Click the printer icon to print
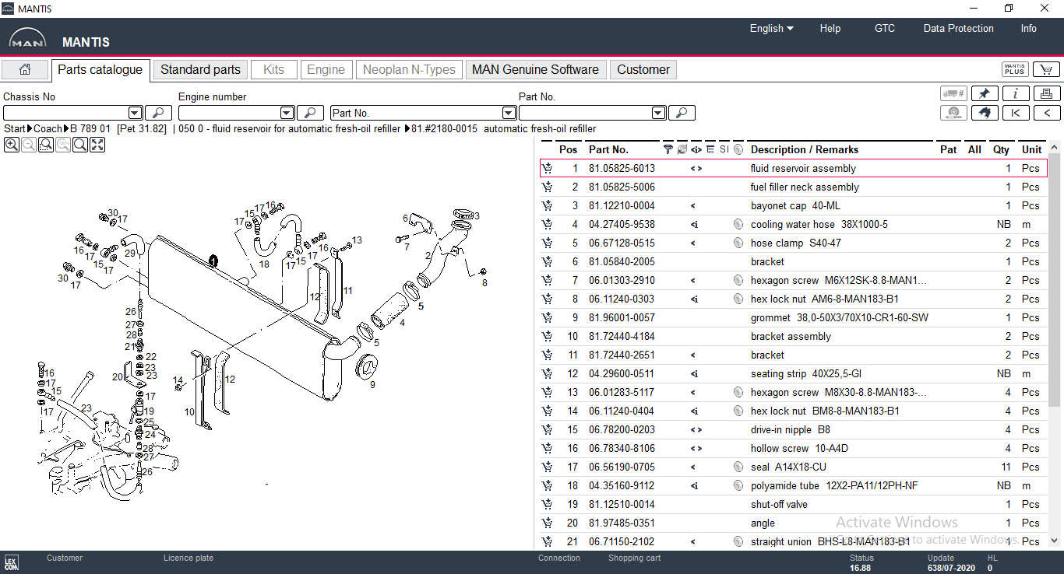 (1046, 94)
